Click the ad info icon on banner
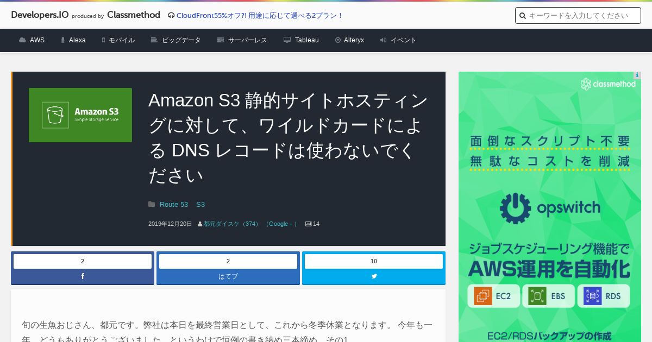This screenshot has width=652, height=342. point(637,75)
